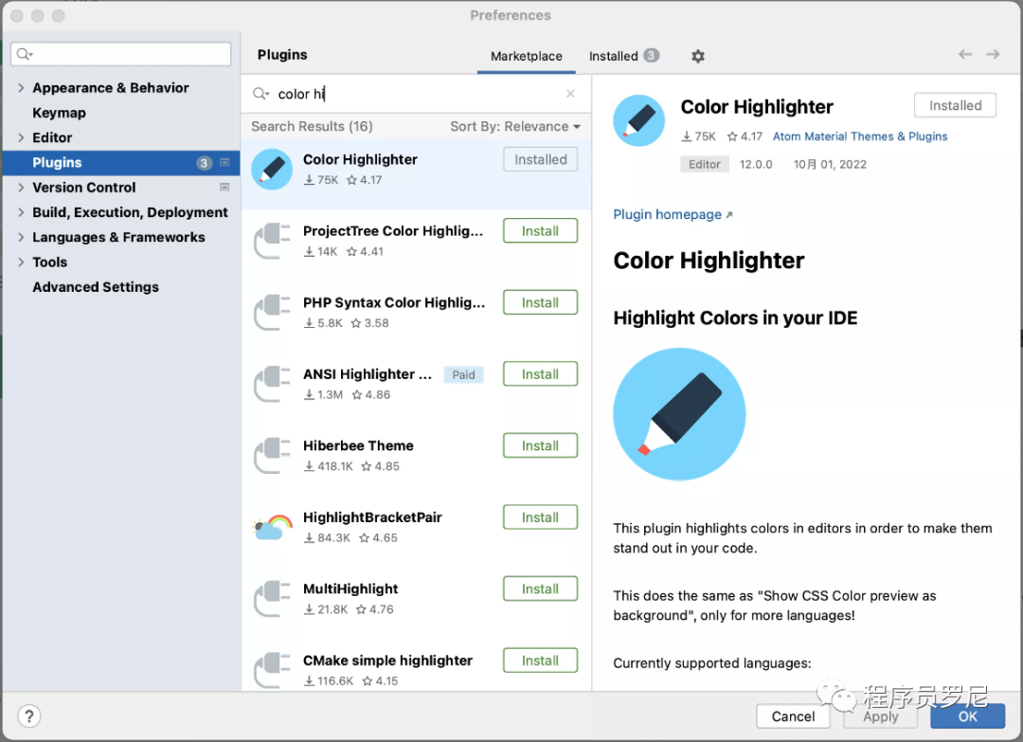
Task: Switch to the Installed tab
Action: (x=623, y=56)
